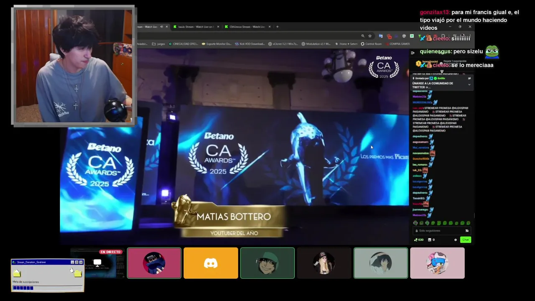
Task: Close the Chiiiinnoo Stream tab
Action: [x=270, y=27]
